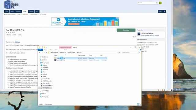This screenshot has width=196, height=110.
Task: Sort files by the Name column
Action: (x=56, y=55)
